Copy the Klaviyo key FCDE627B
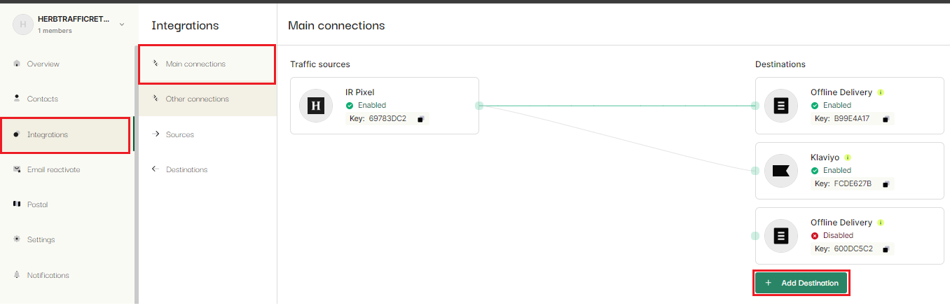Image resolution: width=950 pixels, height=308 pixels. pyautogui.click(x=886, y=184)
